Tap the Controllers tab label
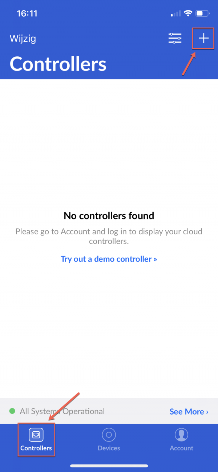This screenshot has height=472, width=218. click(36, 448)
